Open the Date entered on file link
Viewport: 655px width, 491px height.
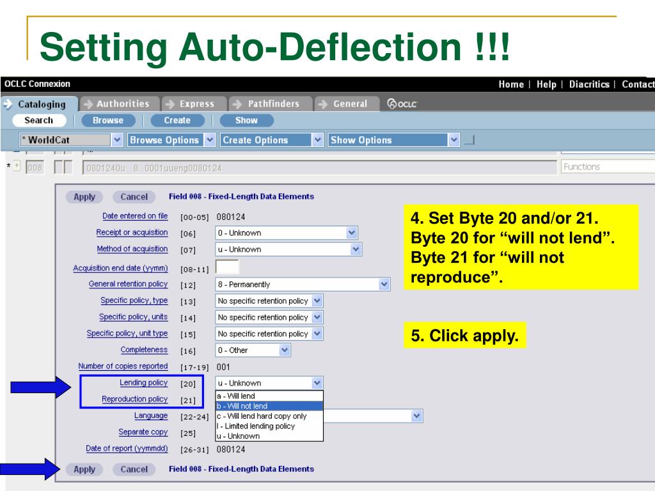[x=135, y=216]
